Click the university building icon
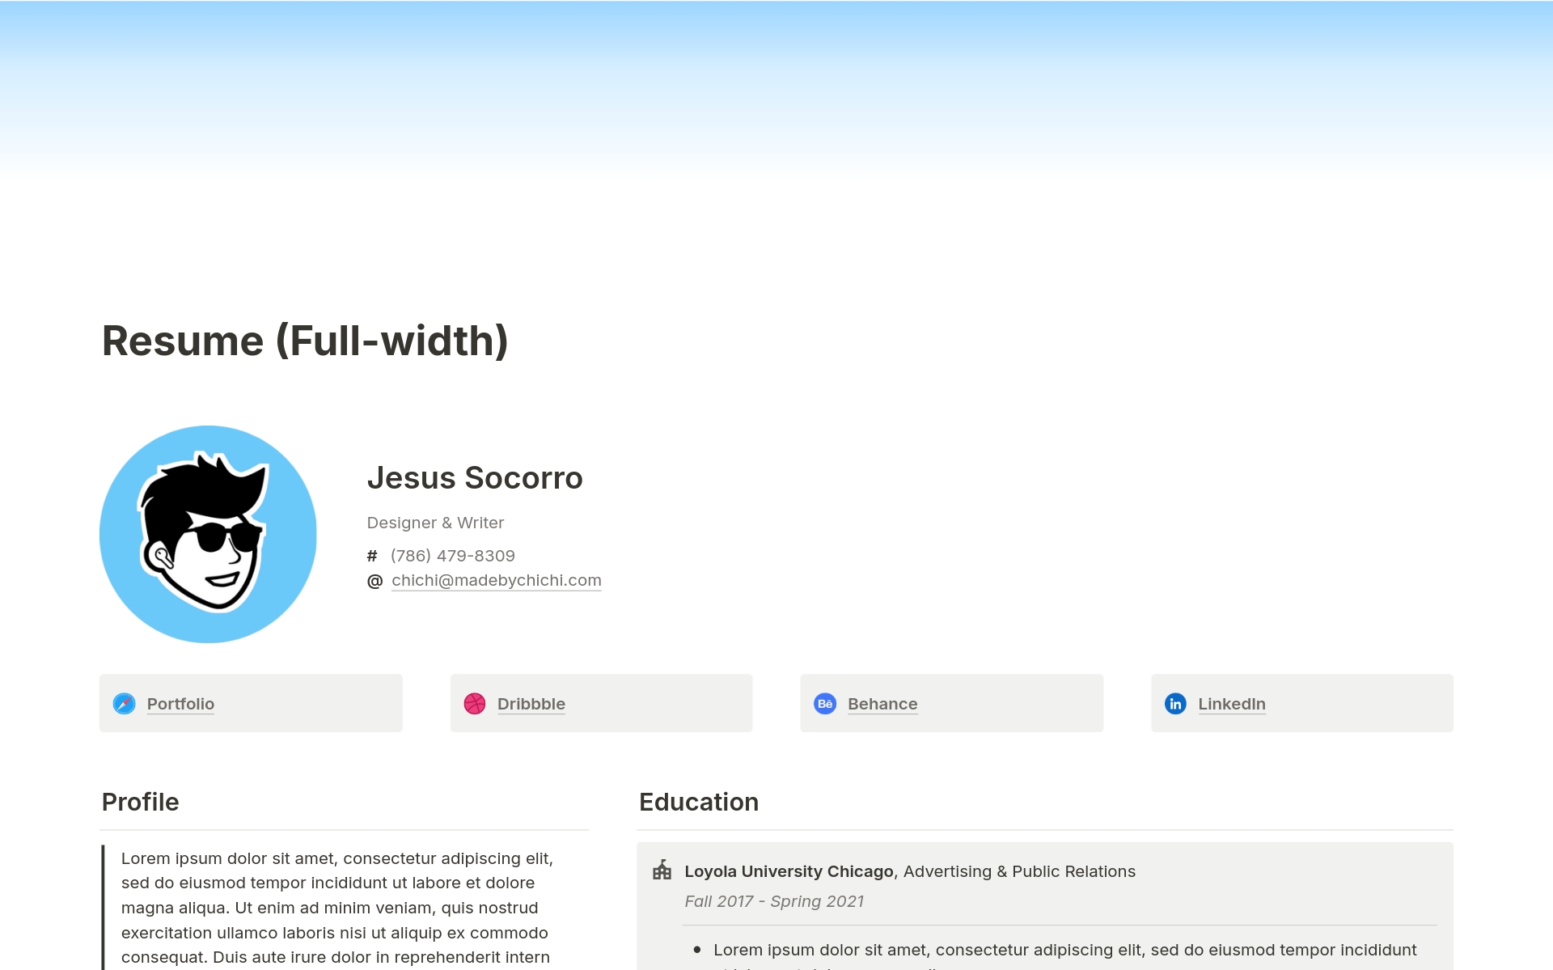 (x=662, y=870)
